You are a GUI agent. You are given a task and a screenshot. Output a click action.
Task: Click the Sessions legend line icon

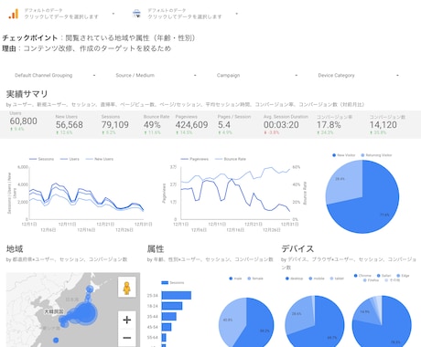33,159
